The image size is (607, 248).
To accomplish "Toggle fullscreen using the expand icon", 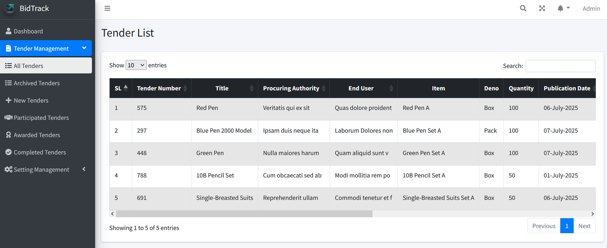I will click(x=542, y=8).
